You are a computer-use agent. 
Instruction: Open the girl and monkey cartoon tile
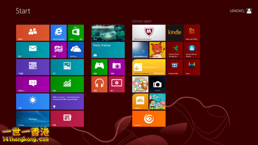click(x=140, y=84)
